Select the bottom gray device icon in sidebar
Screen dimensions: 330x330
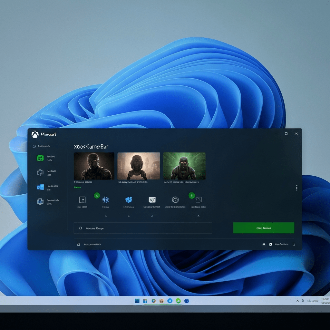[40, 202]
